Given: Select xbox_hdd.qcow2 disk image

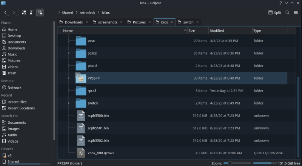Looking at the screenshot, I should pos(101,153).
